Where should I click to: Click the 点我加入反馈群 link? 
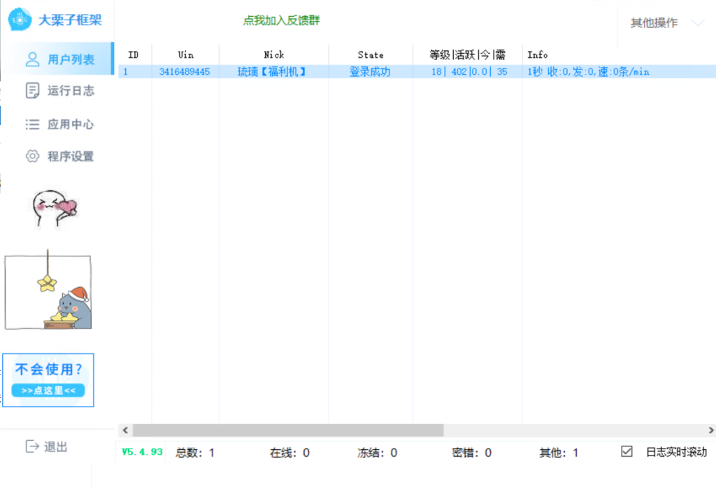click(x=281, y=21)
